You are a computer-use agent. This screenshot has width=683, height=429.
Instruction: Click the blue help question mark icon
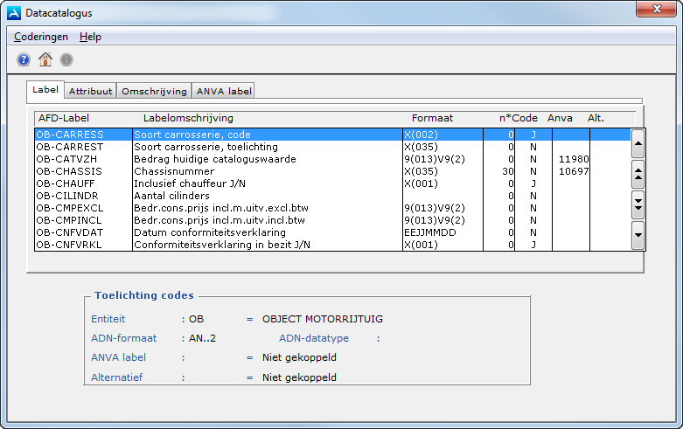pos(24,59)
